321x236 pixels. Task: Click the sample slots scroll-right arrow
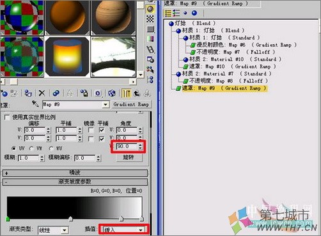point(133,82)
